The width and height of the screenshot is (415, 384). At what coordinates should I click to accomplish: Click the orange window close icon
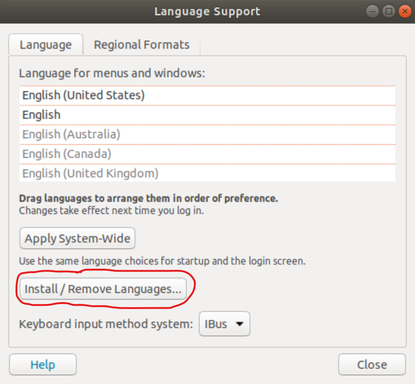[404, 11]
